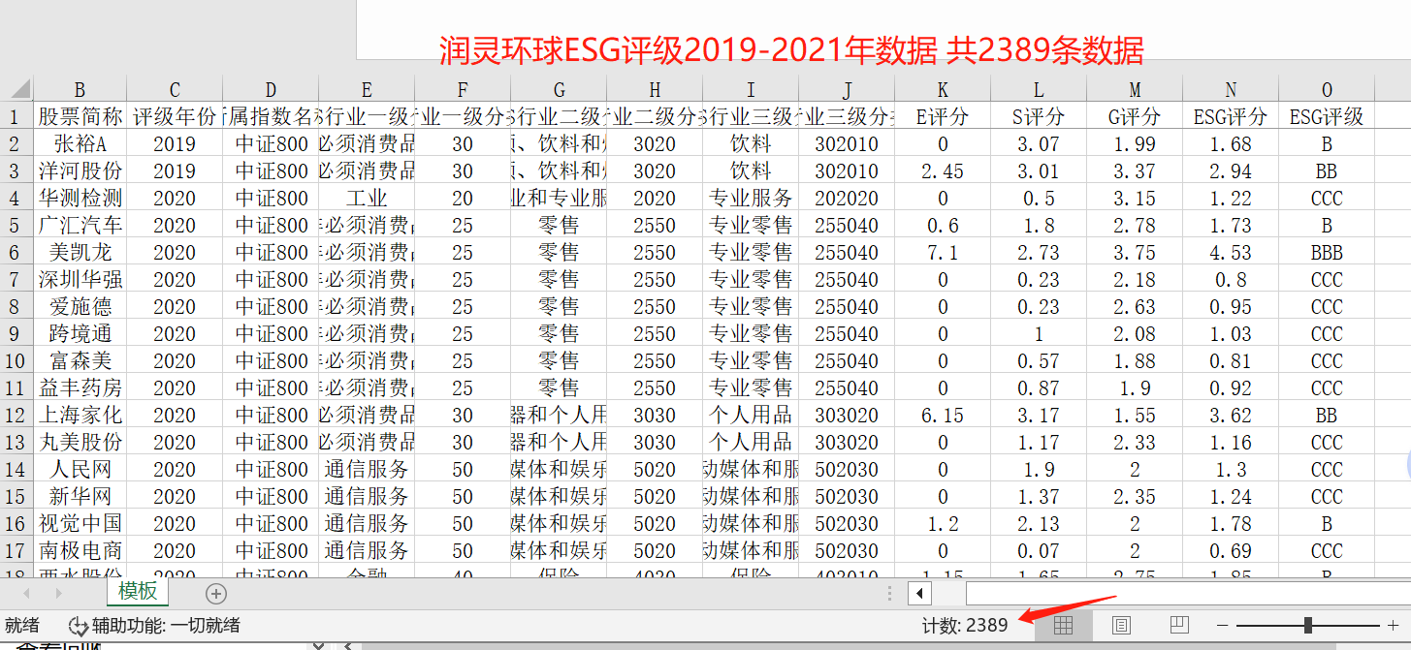Select column D header
Screen dimensions: 1411x650
pos(271,90)
